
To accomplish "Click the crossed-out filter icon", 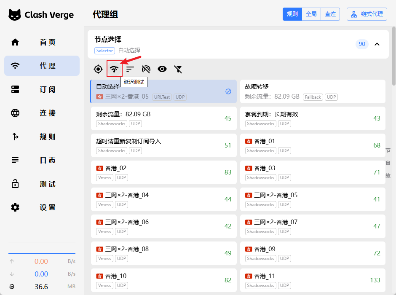I will (x=178, y=69).
